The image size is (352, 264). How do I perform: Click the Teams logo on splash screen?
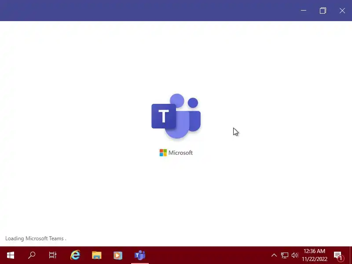[x=176, y=116]
